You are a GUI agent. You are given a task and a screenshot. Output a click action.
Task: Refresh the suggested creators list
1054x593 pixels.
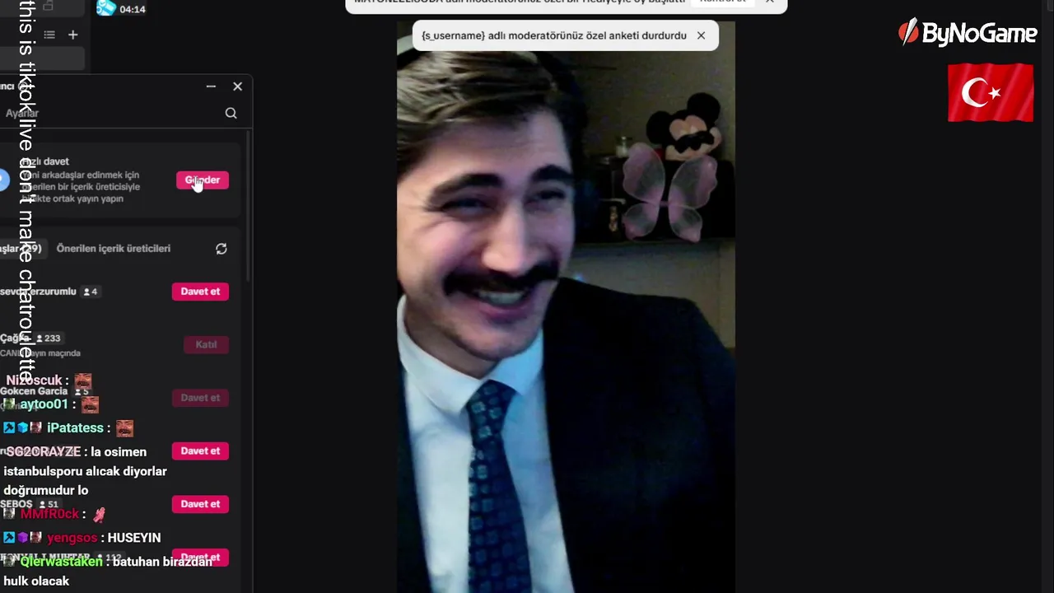[222, 249]
